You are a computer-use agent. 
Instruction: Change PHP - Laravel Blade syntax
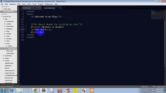(159, 87)
